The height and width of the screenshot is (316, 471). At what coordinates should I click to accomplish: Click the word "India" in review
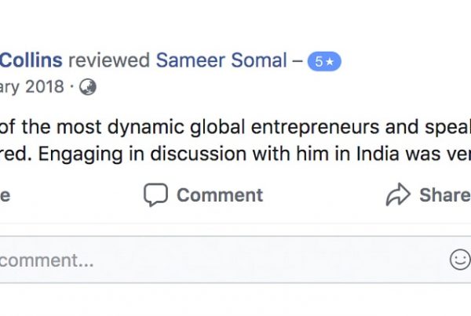tap(378, 154)
